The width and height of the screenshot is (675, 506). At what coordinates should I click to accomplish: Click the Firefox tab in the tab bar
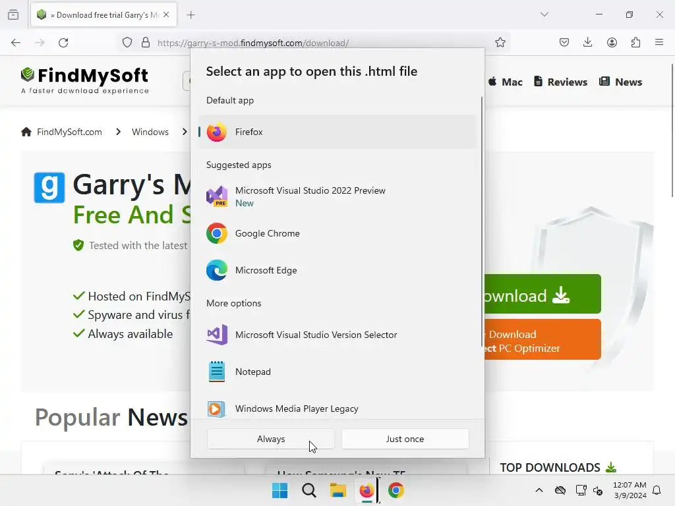coord(103,14)
